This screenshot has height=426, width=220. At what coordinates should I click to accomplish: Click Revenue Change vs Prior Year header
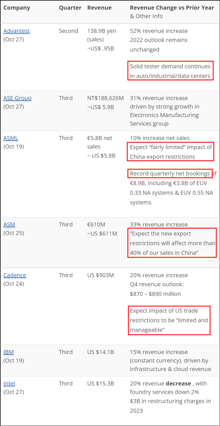[172, 8]
